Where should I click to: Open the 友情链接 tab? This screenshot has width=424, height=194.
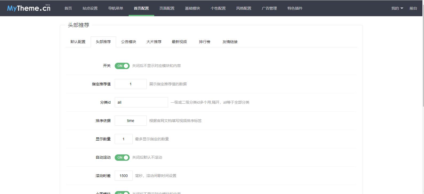tap(230, 42)
